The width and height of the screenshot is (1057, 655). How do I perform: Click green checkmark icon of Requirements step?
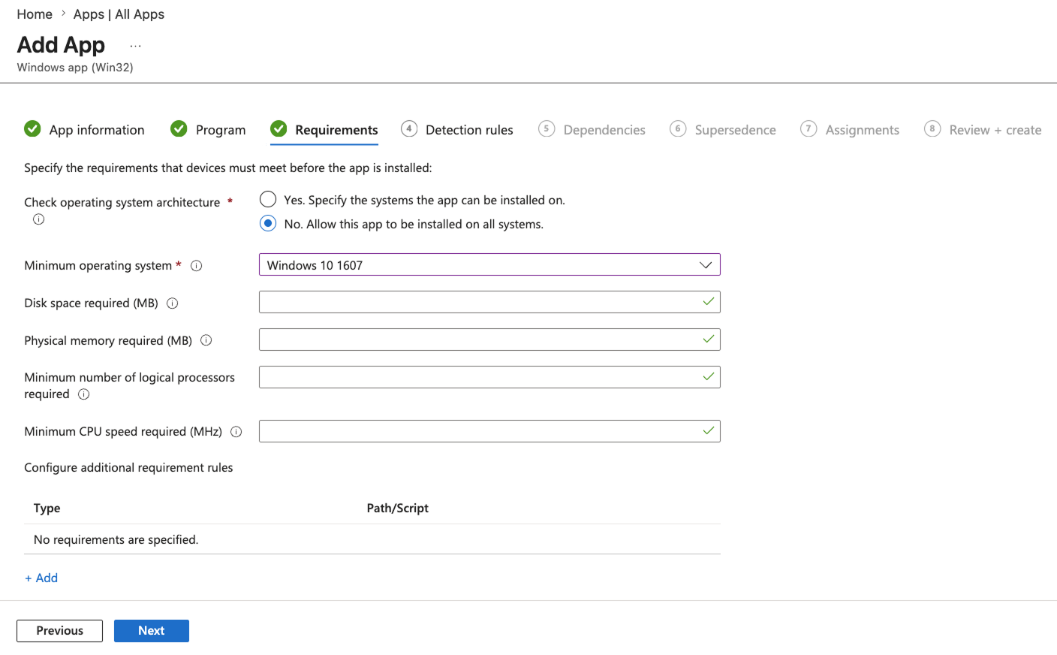point(279,128)
